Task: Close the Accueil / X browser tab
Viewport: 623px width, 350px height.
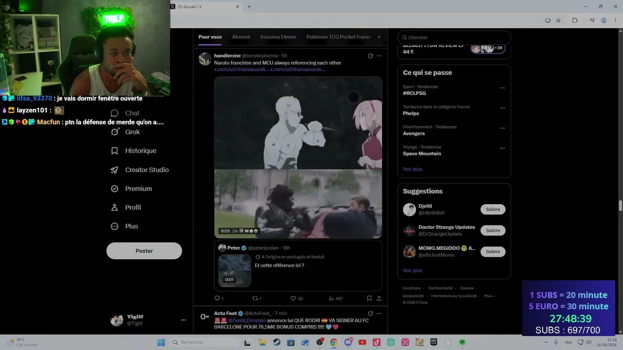Action: point(238,7)
